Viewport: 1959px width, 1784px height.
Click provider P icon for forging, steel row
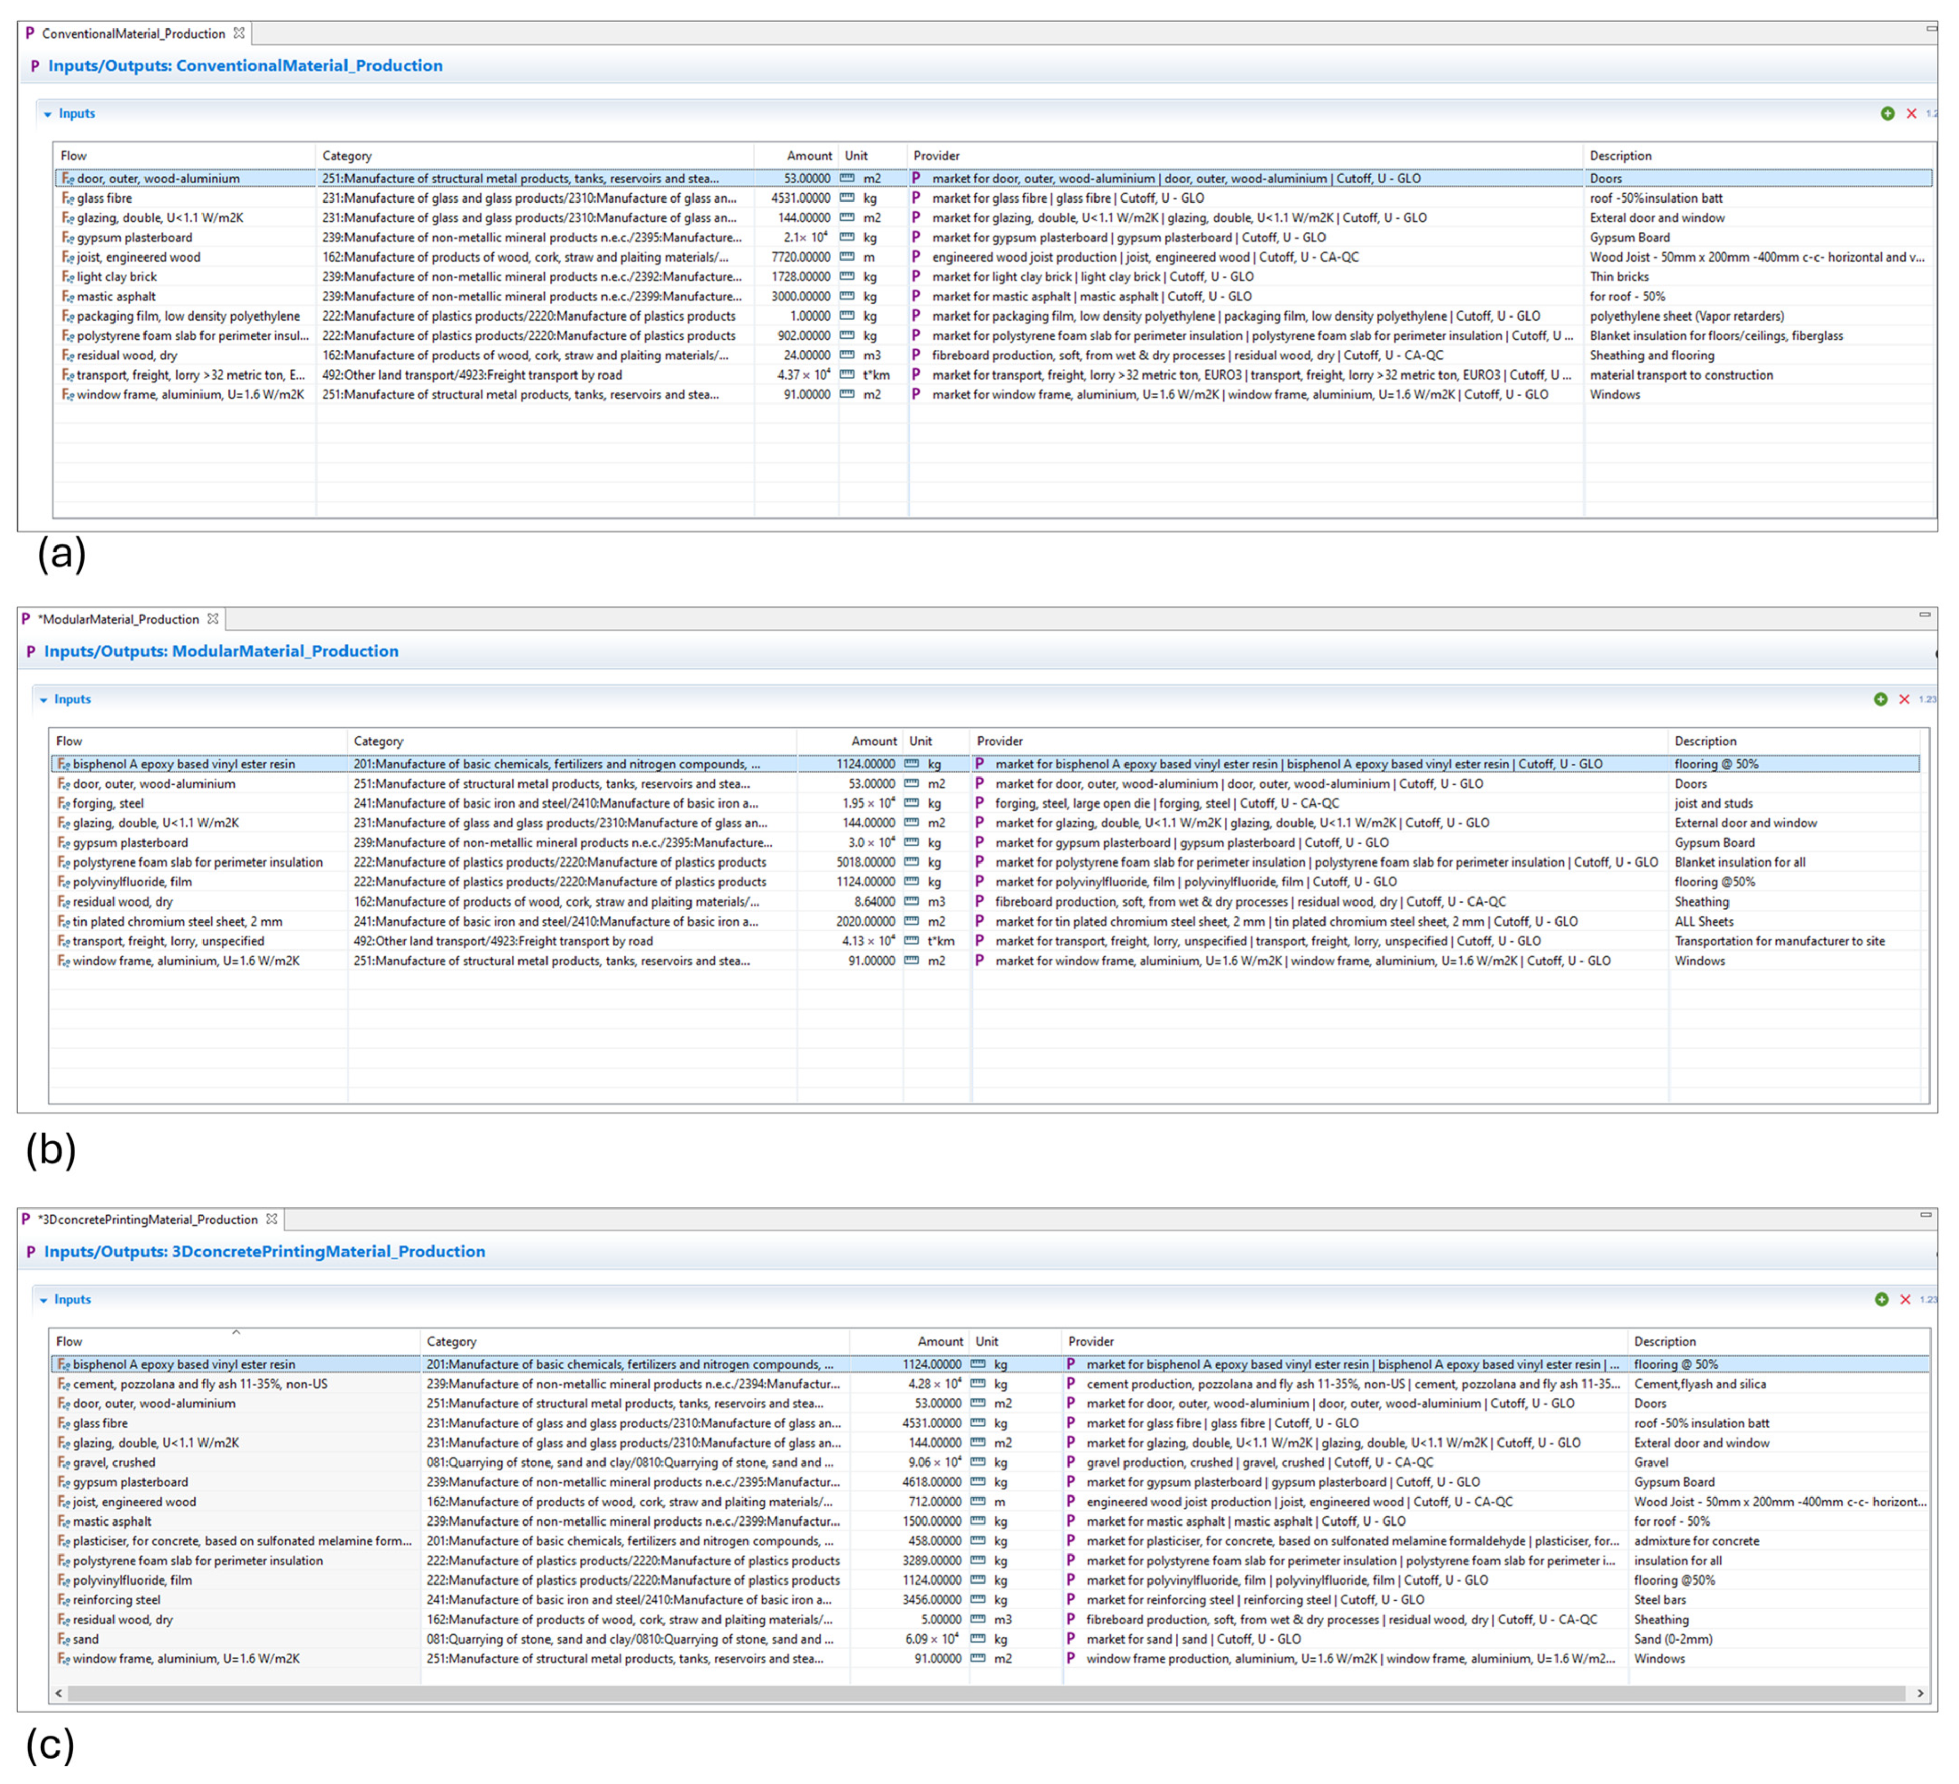(979, 803)
